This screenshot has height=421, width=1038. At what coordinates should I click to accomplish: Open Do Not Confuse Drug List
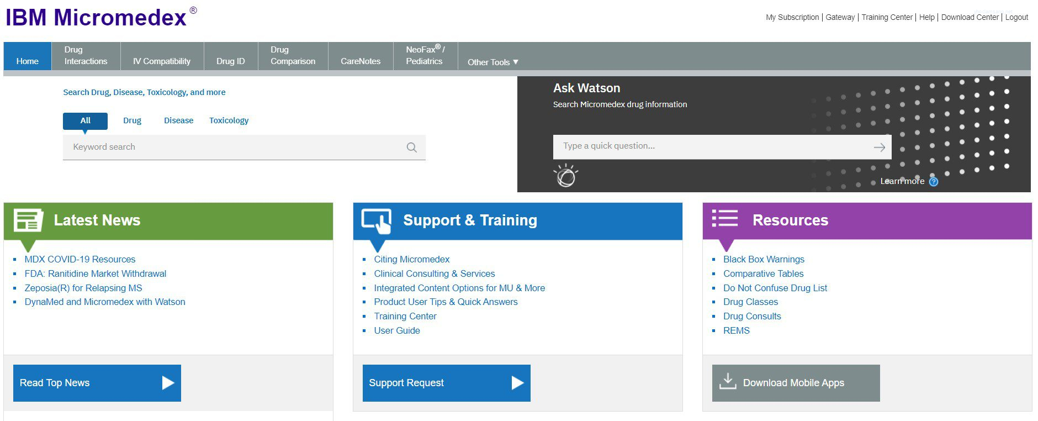point(775,288)
